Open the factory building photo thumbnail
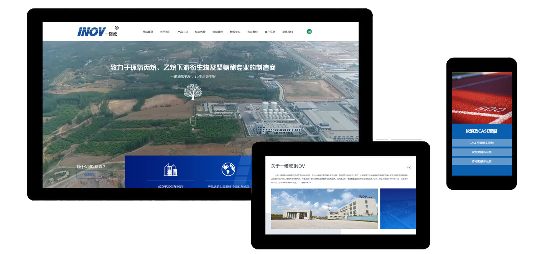The height and width of the screenshot is (254, 545). tap(324, 208)
